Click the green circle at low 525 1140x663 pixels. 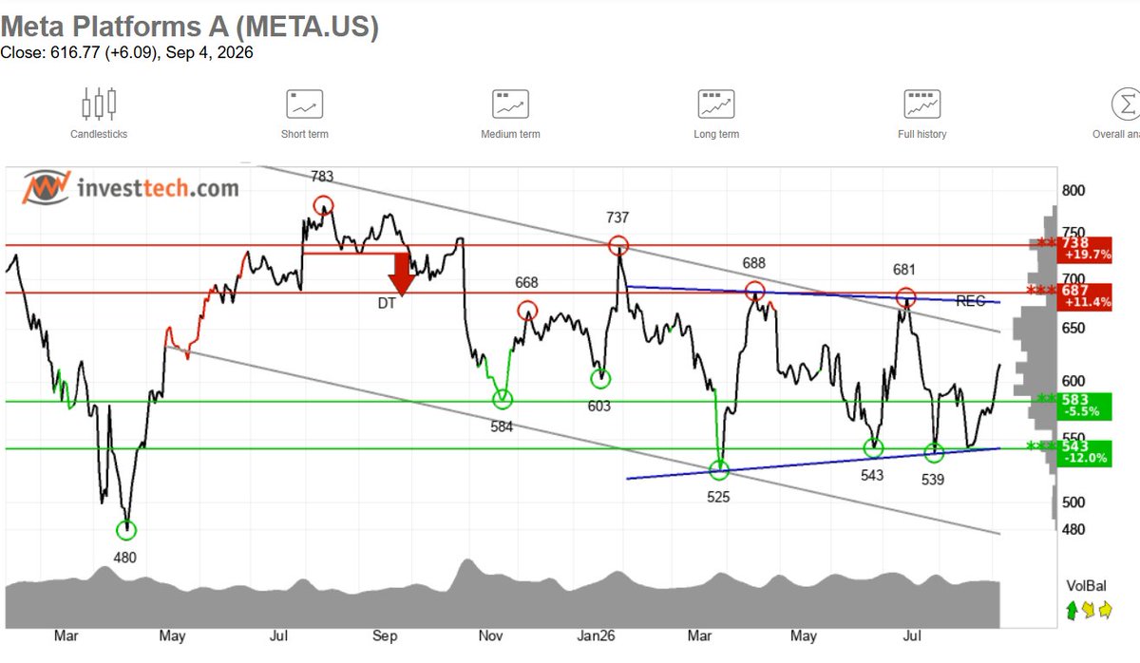tap(719, 469)
